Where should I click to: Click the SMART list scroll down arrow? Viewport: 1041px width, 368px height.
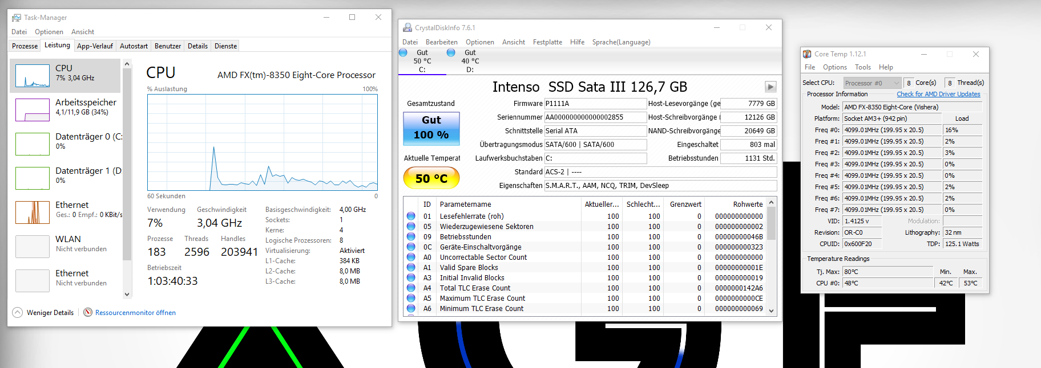[x=772, y=310]
